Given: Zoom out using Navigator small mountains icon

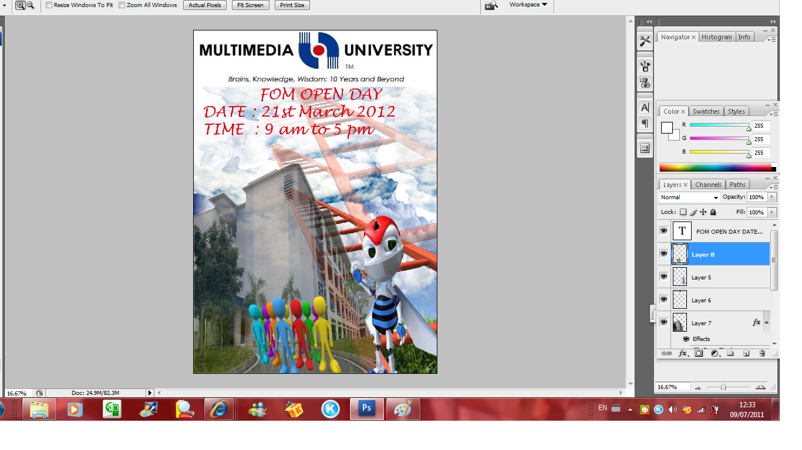Looking at the screenshot, I should (x=698, y=387).
